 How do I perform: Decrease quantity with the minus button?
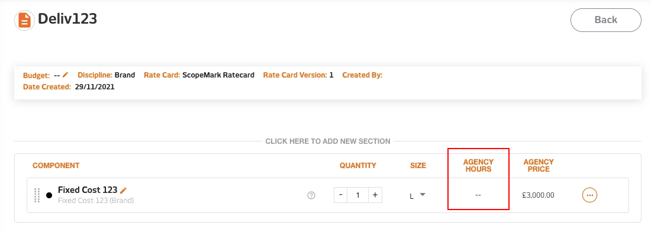click(x=341, y=195)
